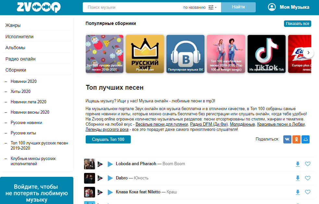
Task: Like the Boom Boom track
Action: coord(308,164)
